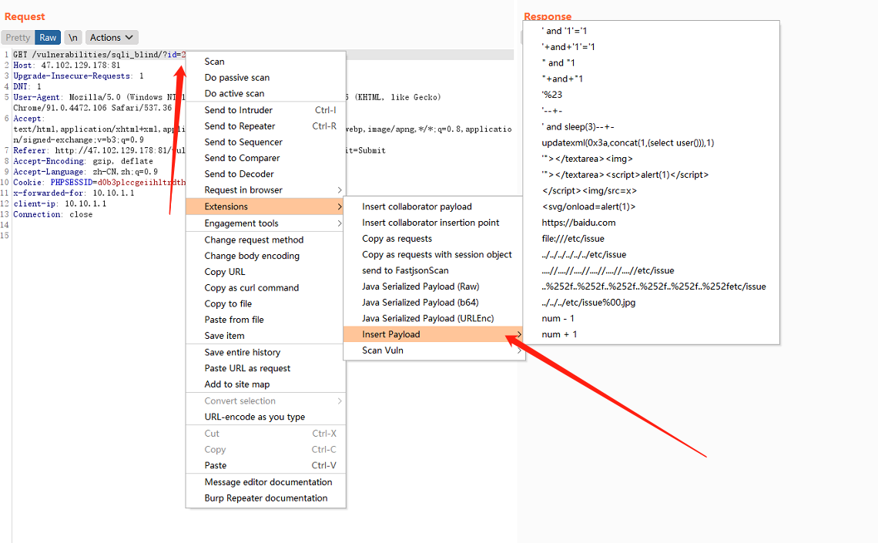Image resolution: width=878 pixels, height=543 pixels.
Task: Insert the ' and sleep(3)--+- payload
Action: click(652, 127)
